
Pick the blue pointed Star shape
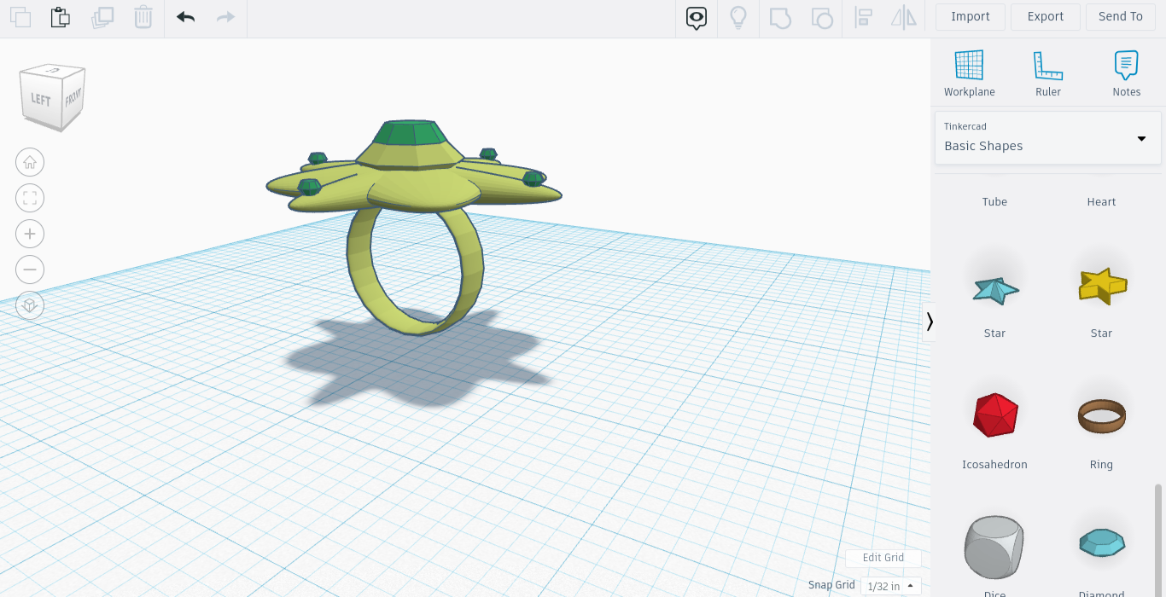pyautogui.click(x=995, y=290)
